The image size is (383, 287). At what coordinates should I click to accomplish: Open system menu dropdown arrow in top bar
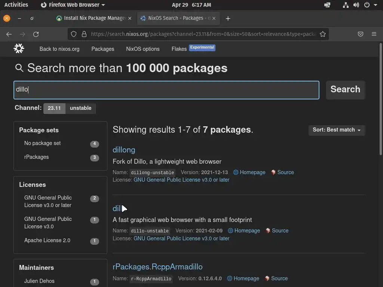pyautogui.click(x=376, y=5)
